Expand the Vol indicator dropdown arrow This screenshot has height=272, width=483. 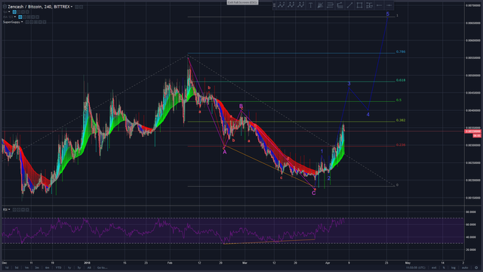click(9, 12)
